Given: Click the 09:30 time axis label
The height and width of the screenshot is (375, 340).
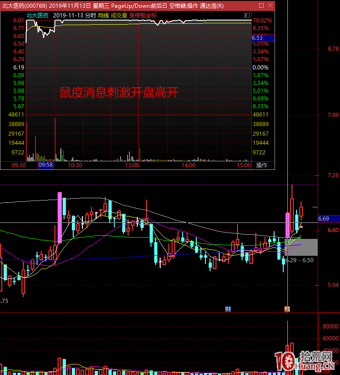Looking at the screenshot, I should pos(19,165).
